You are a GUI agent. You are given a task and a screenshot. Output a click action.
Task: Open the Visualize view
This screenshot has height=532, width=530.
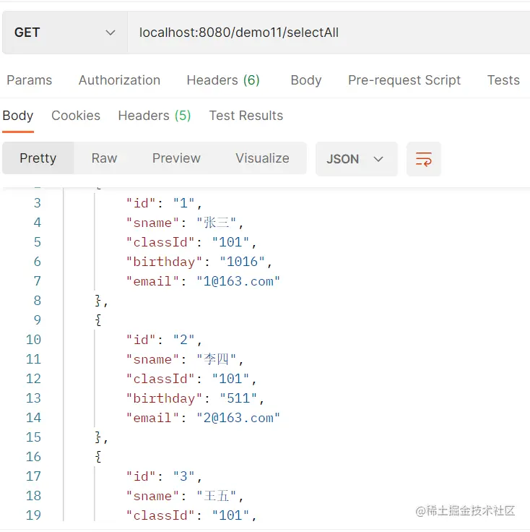(262, 158)
